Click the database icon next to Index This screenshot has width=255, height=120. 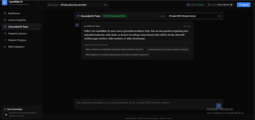click(209, 5)
